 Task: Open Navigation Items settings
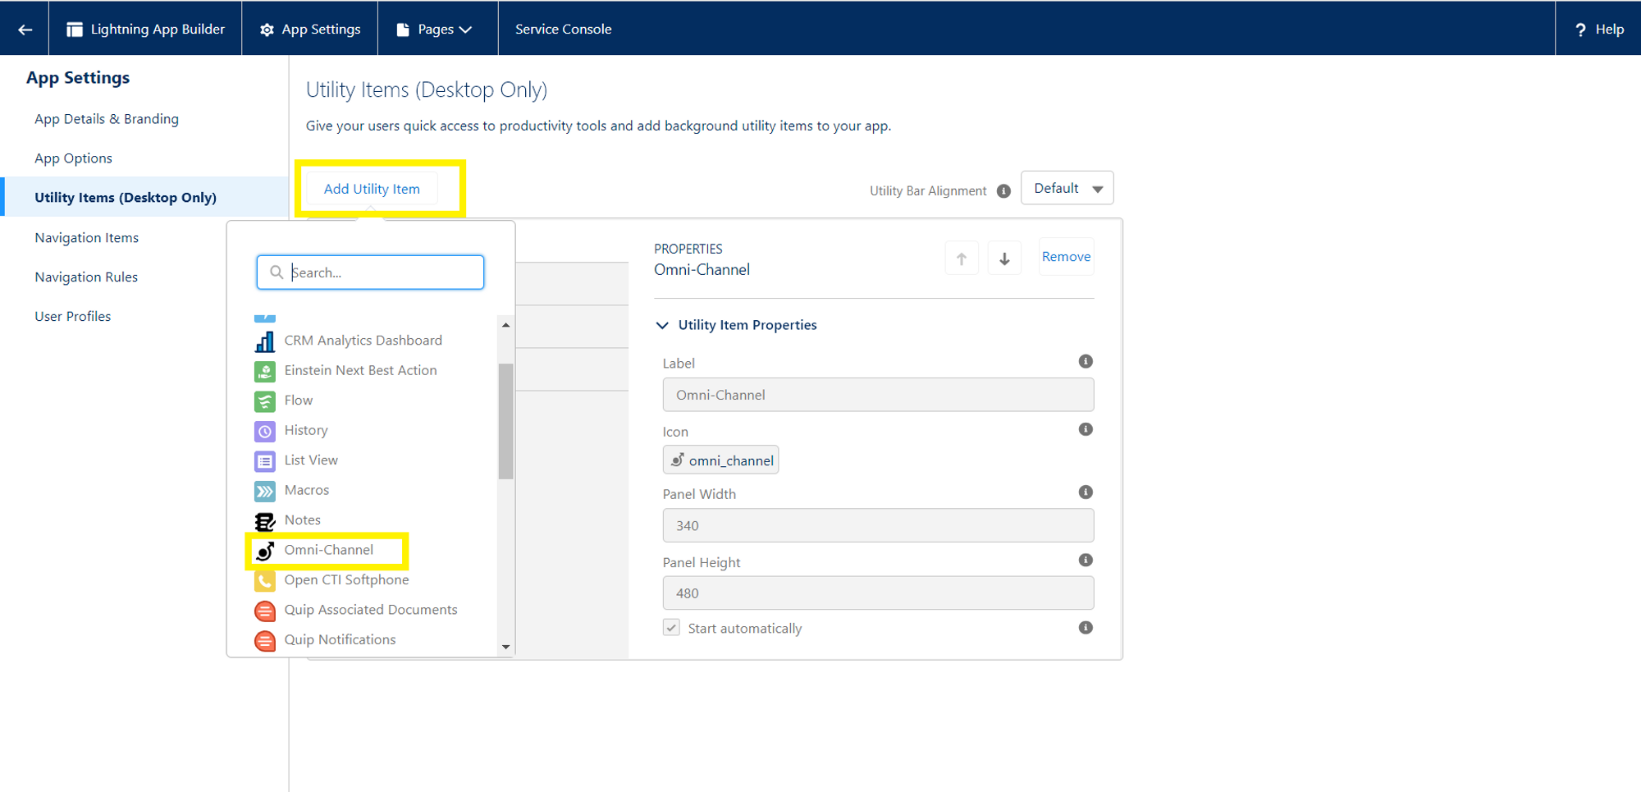pyautogui.click(x=86, y=237)
